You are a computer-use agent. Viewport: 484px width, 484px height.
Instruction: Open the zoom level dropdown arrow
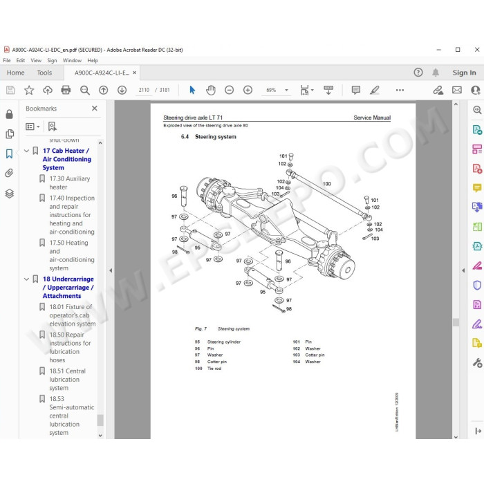286,90
